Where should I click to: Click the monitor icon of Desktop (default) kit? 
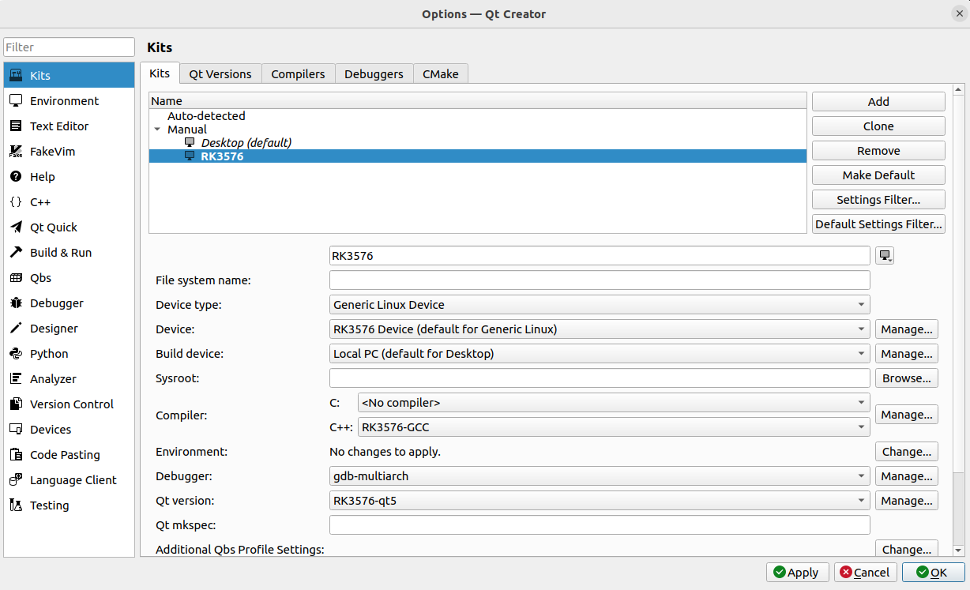[x=190, y=142]
